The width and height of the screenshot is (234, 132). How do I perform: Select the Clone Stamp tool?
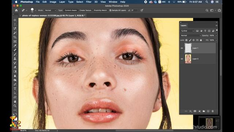point(15,59)
